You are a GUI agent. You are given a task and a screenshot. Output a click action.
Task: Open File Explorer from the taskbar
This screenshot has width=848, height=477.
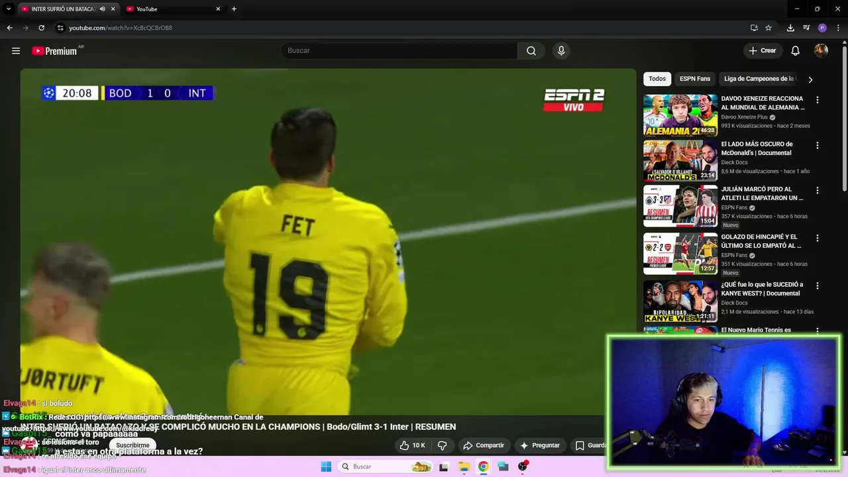[464, 466]
